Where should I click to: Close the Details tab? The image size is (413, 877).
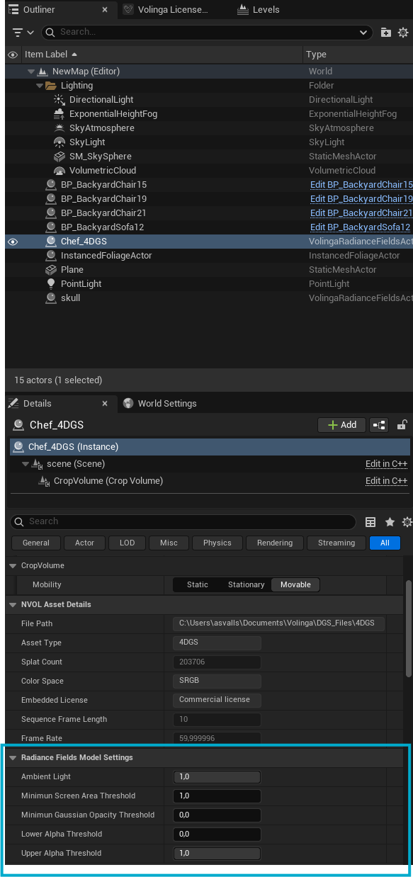tap(105, 404)
